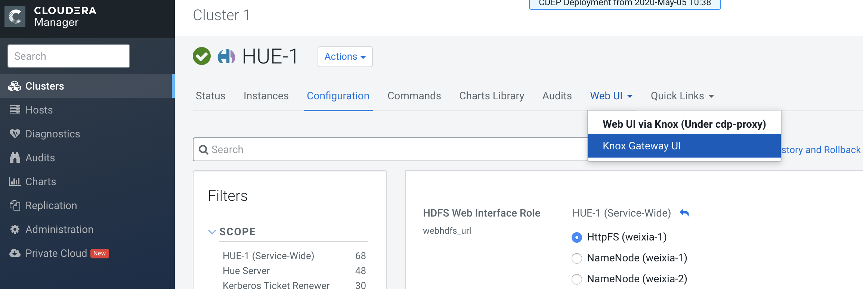Click the Private Cloud download icon
Image resolution: width=863 pixels, height=289 pixels.
(15, 253)
